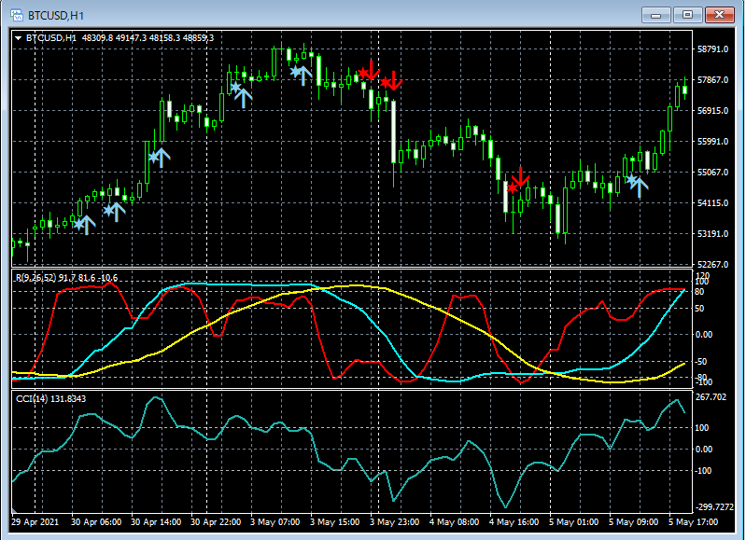Click price scale value 55991.0
Image resolution: width=746 pixels, height=540 pixels.
coord(712,141)
